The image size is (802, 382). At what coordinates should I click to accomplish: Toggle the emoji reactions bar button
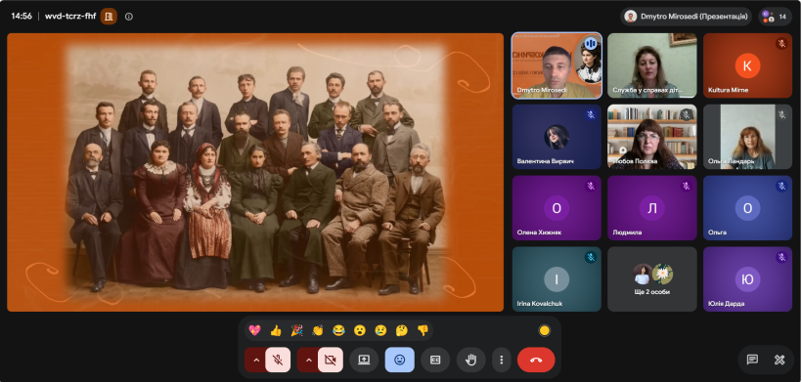399,361
